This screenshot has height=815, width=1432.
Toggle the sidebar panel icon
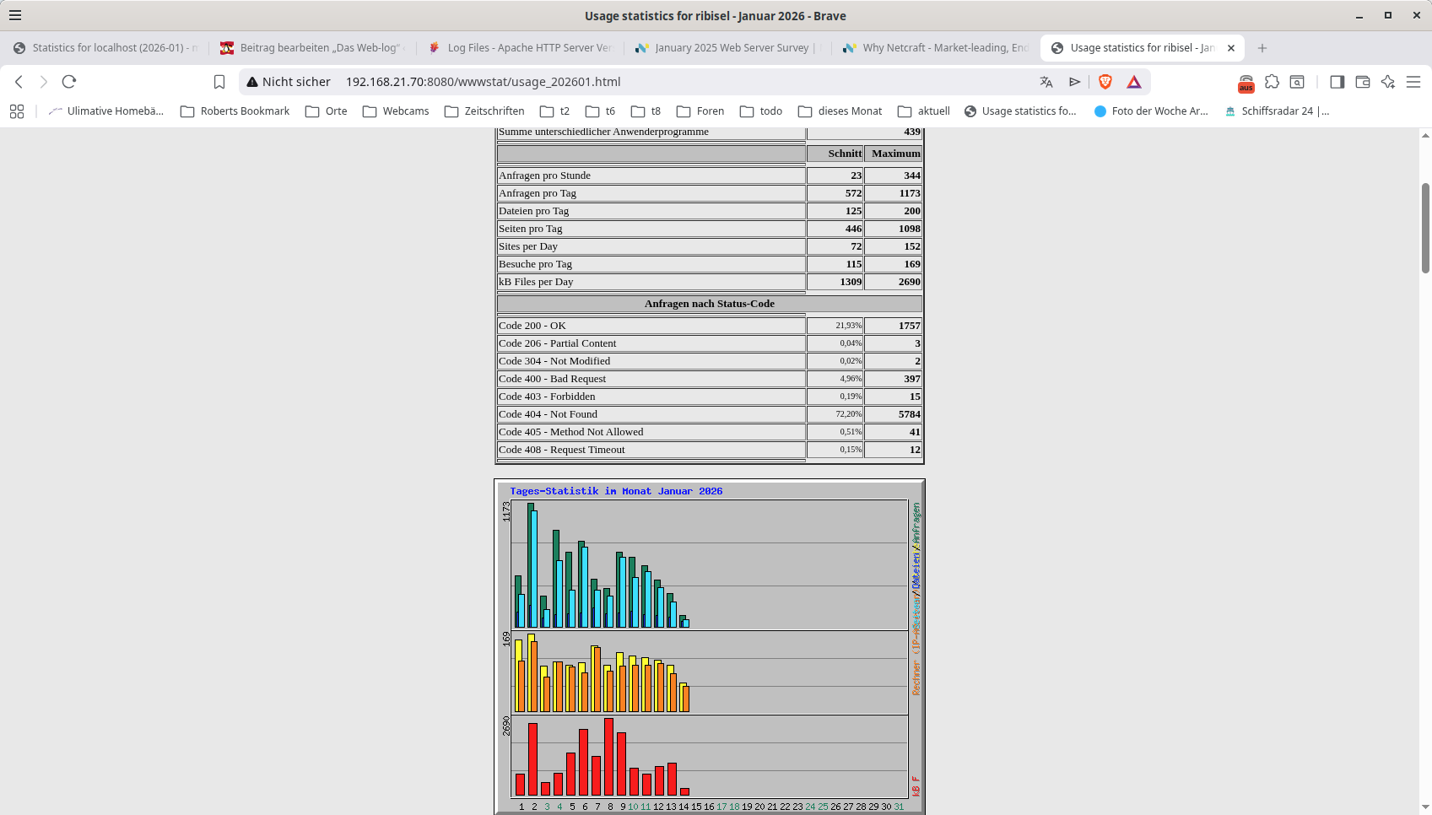(1337, 82)
